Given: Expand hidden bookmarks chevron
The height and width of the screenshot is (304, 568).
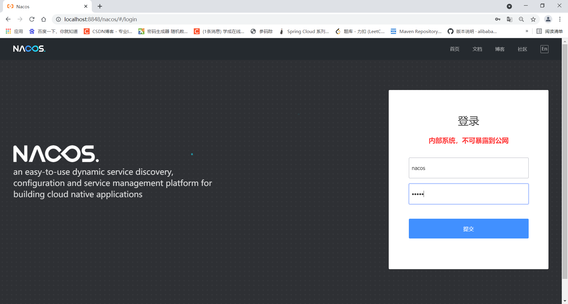Looking at the screenshot, I should (527, 31).
